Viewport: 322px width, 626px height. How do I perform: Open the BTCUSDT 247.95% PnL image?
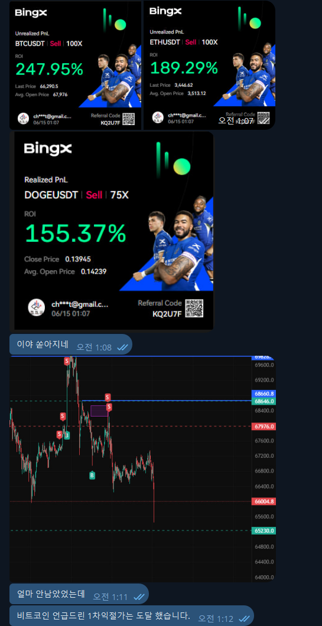[75, 65]
